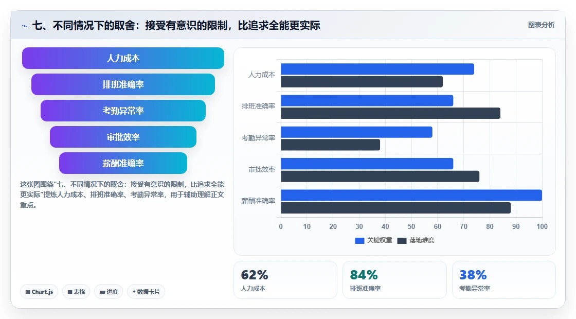Image resolution: width=576 pixels, height=319 pixels.
Task: Click the 人力成本 y-axis label
Action: point(262,75)
